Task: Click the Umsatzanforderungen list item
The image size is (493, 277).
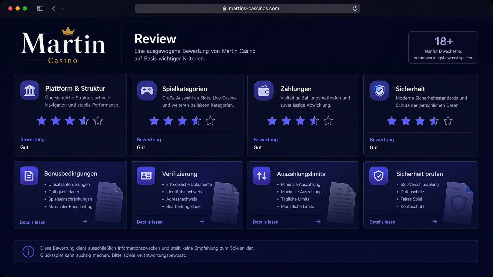Action: [69, 184]
